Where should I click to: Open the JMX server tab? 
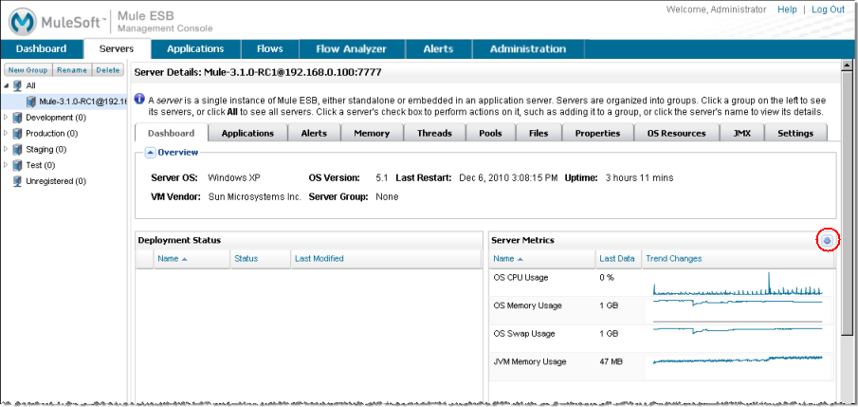[741, 133]
